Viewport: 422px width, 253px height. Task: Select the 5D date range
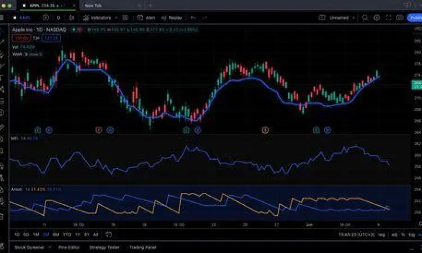[26, 234]
